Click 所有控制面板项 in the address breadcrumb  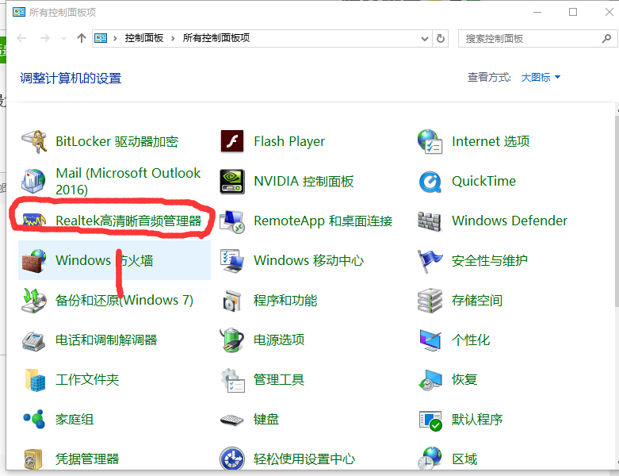coord(216,38)
